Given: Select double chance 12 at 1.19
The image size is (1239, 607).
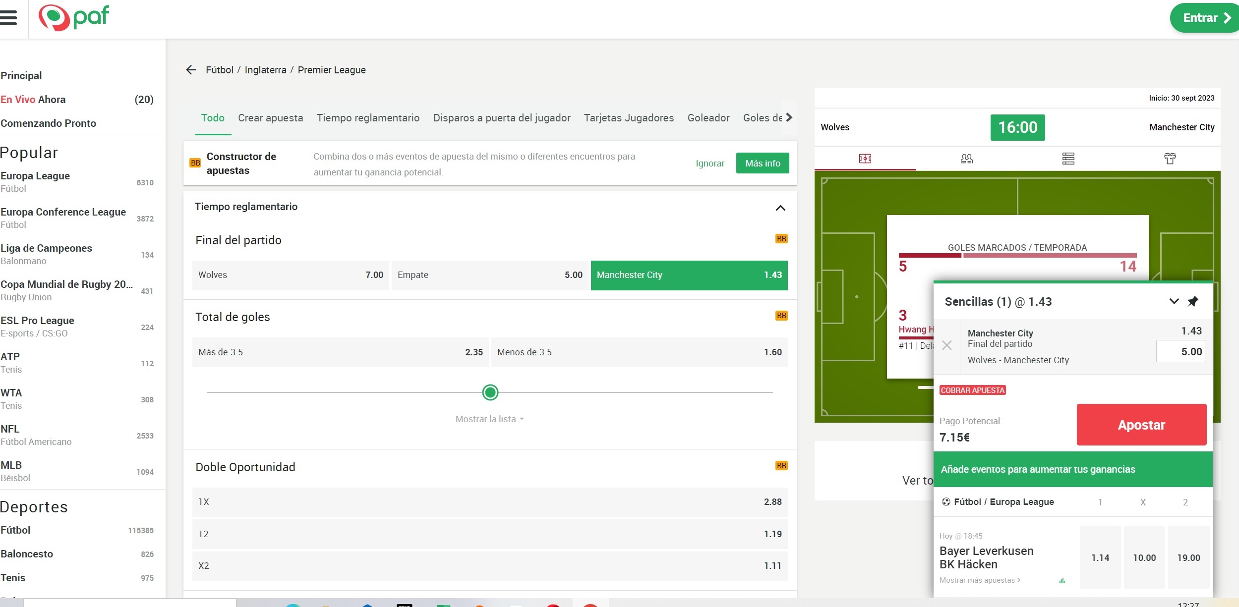Looking at the screenshot, I should (490, 534).
